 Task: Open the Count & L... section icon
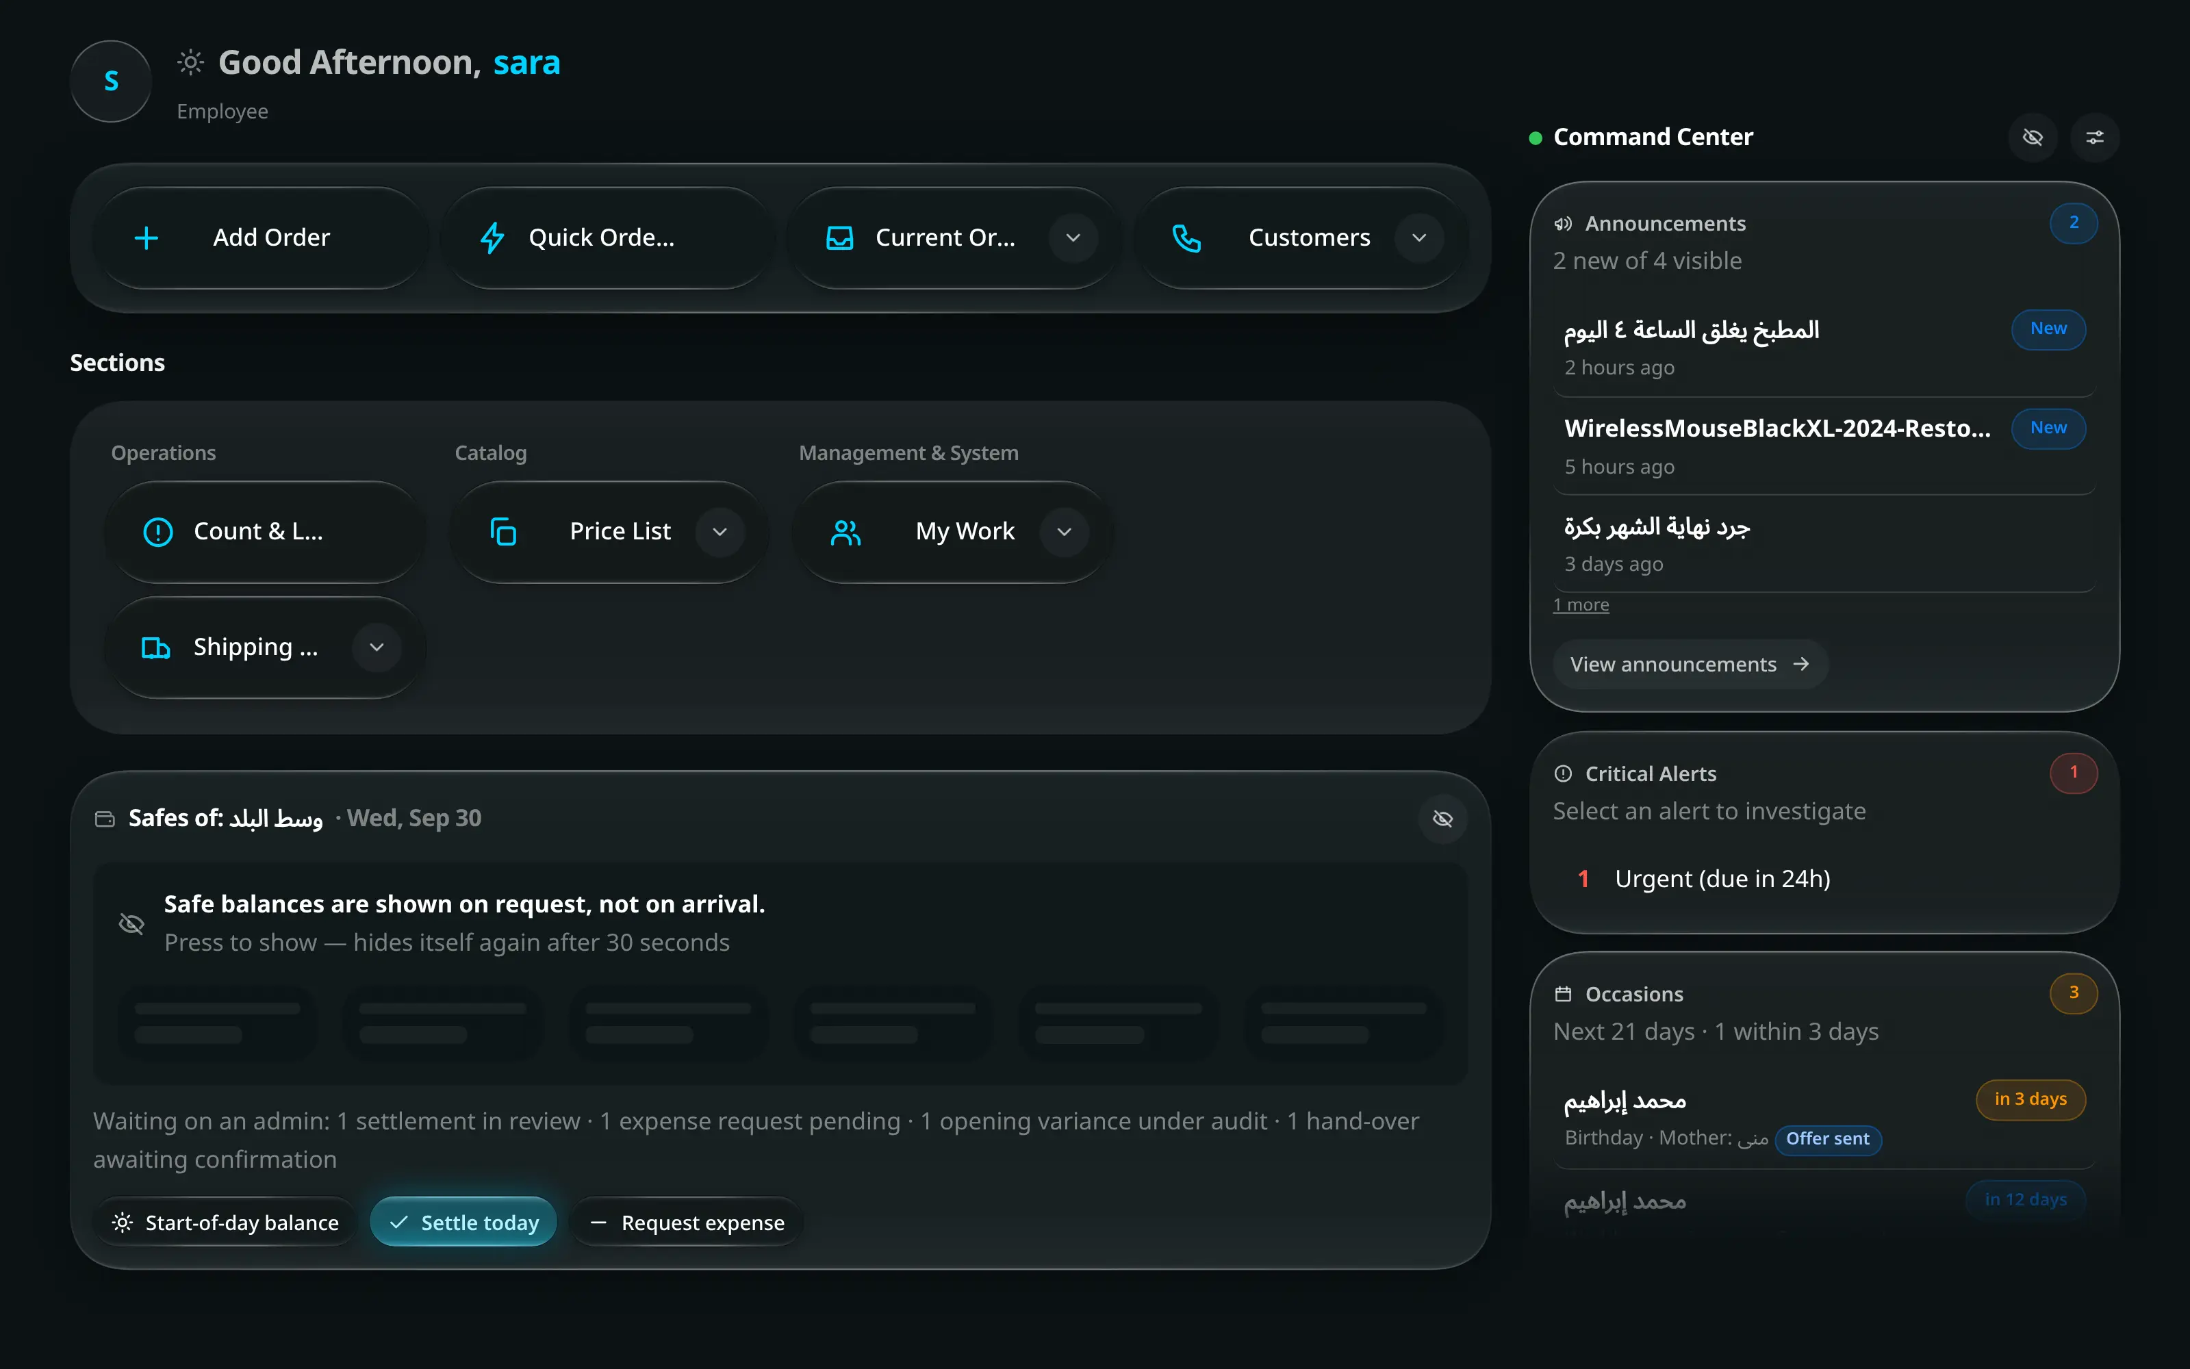(158, 531)
